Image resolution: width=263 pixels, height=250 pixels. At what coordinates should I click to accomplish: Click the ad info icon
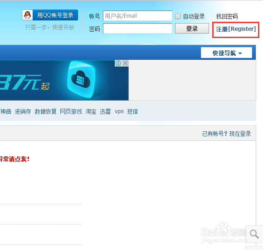118,63
